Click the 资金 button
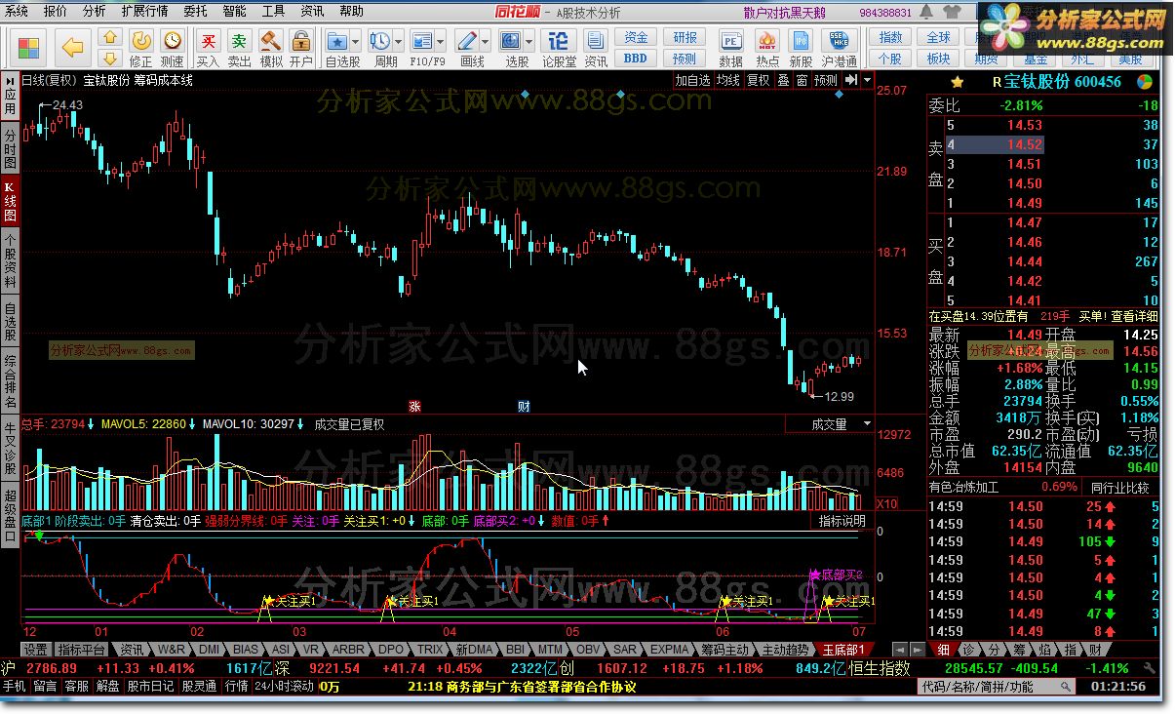The height and width of the screenshot is (714, 1175). 636,37
